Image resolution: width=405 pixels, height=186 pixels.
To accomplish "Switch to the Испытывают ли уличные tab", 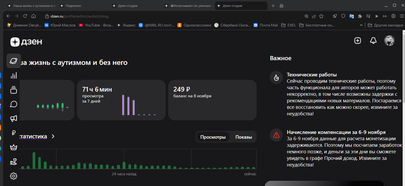I will click(x=189, y=6).
